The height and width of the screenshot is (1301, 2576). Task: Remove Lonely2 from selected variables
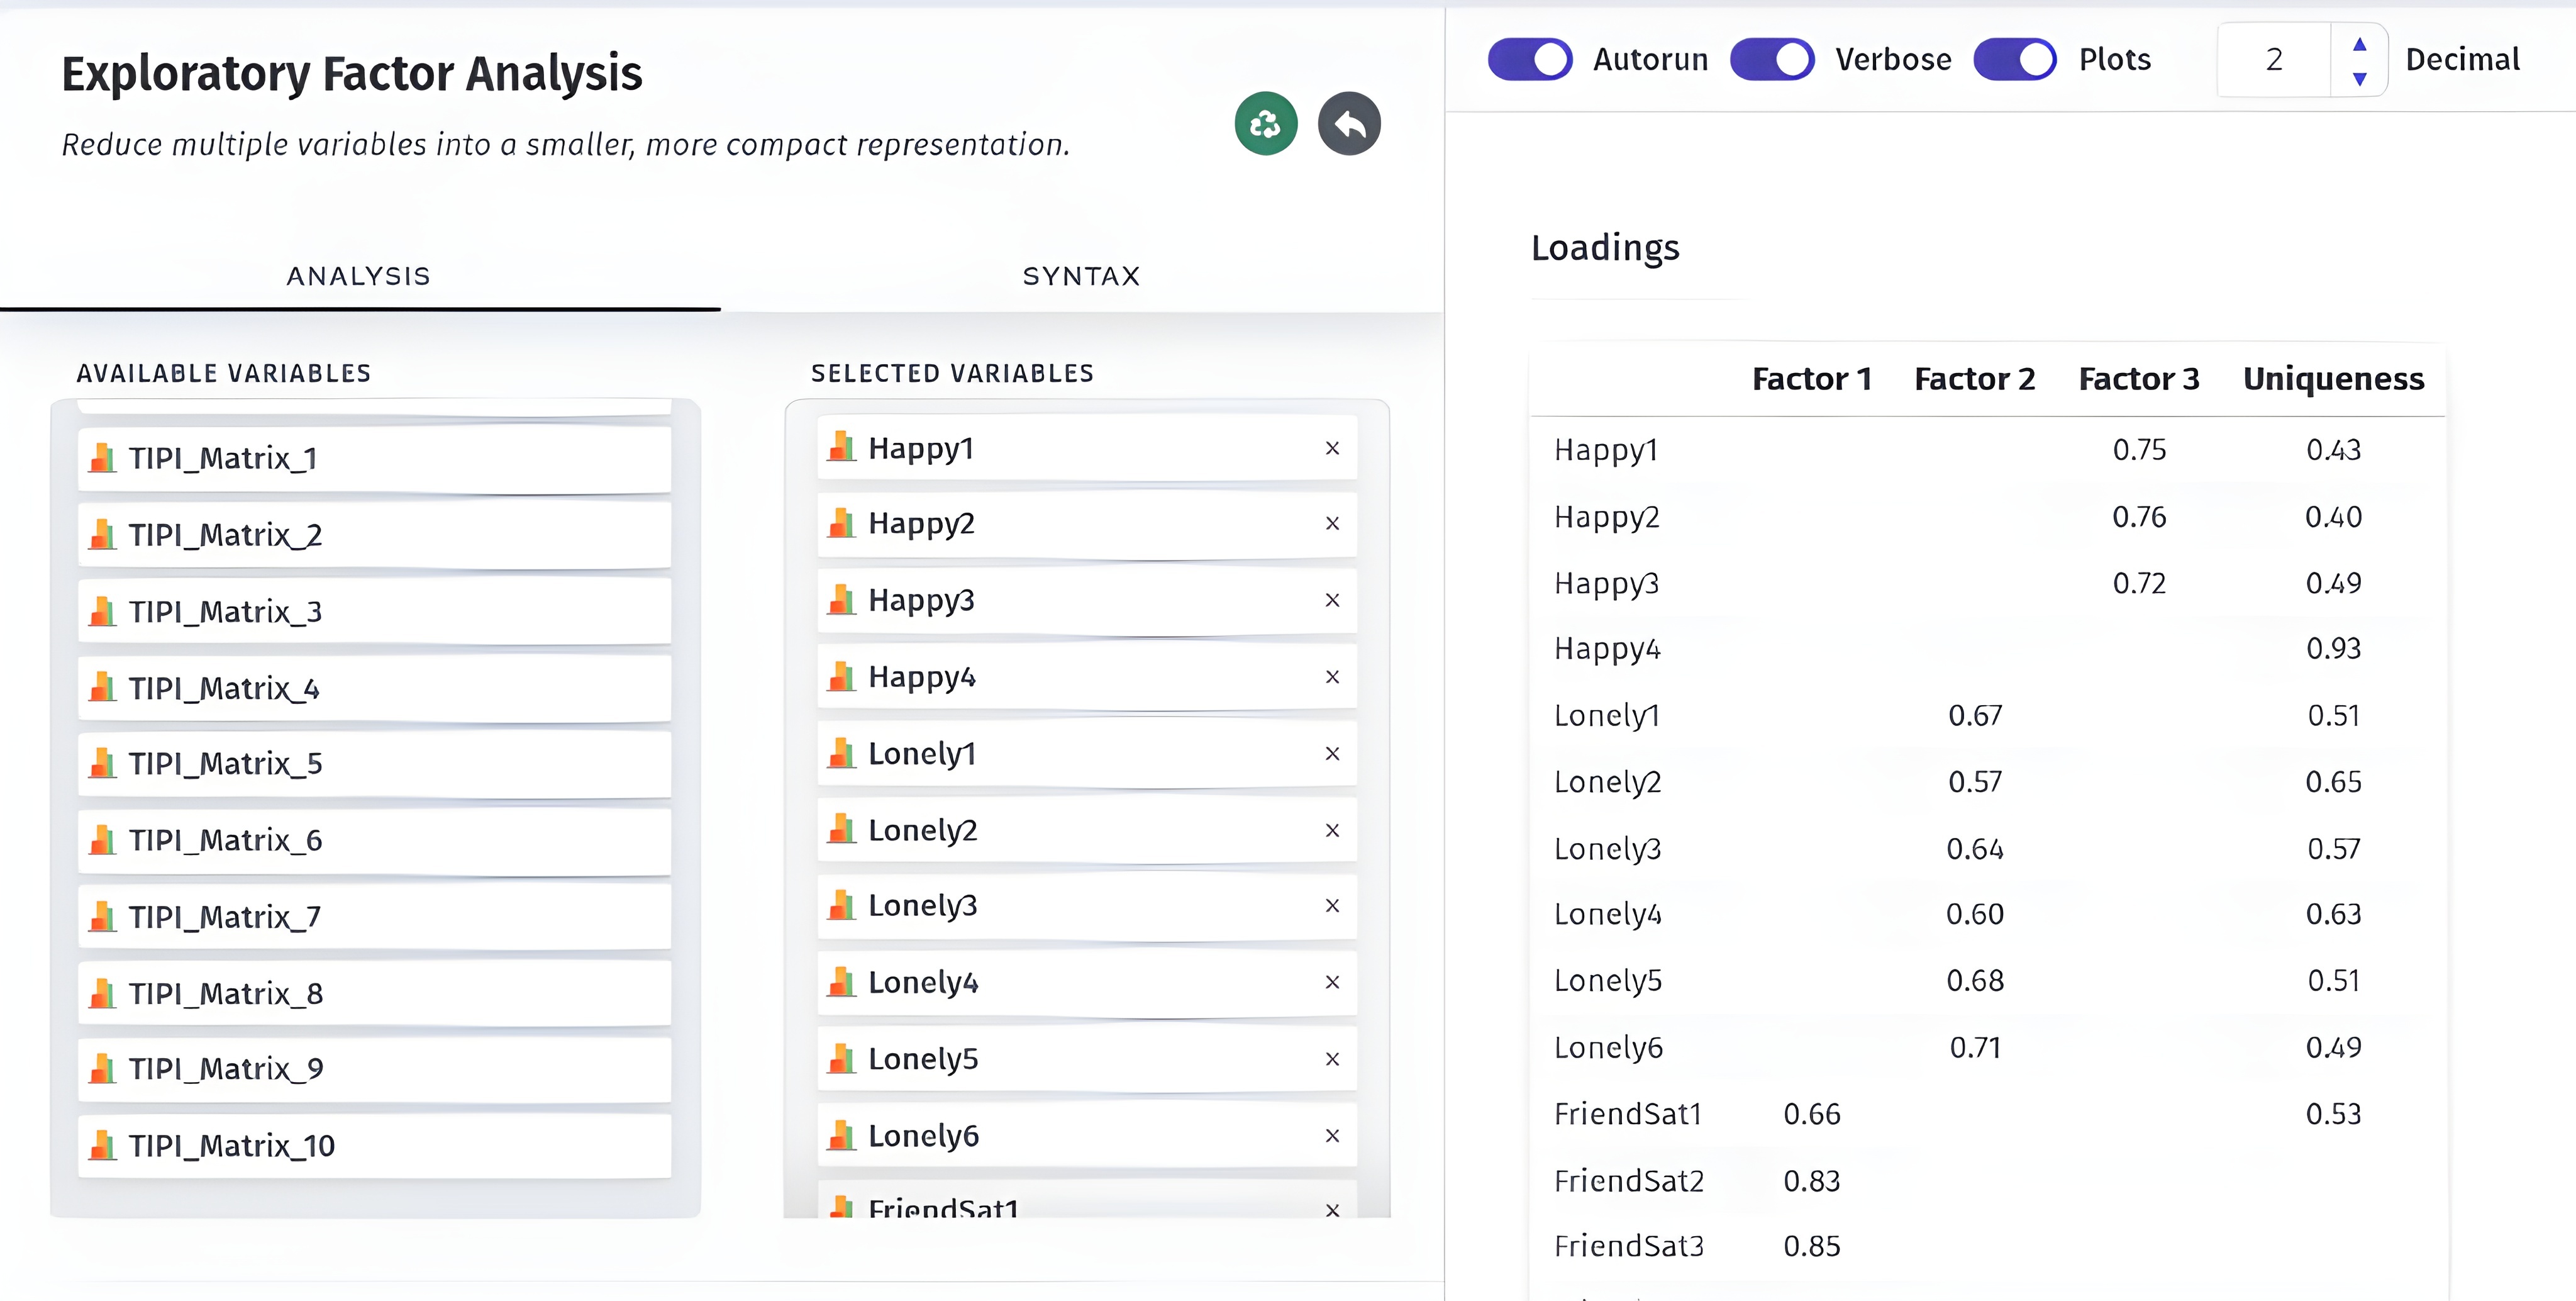(x=1332, y=830)
